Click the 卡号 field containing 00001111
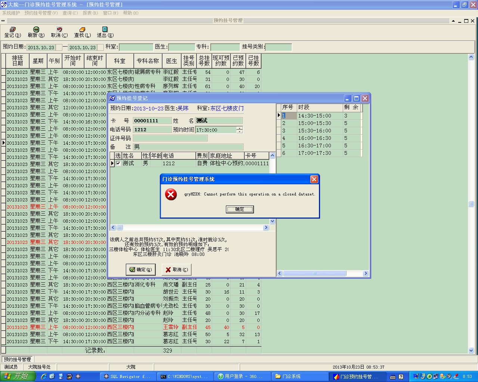Screen dimensions: 478x382 [152, 120]
